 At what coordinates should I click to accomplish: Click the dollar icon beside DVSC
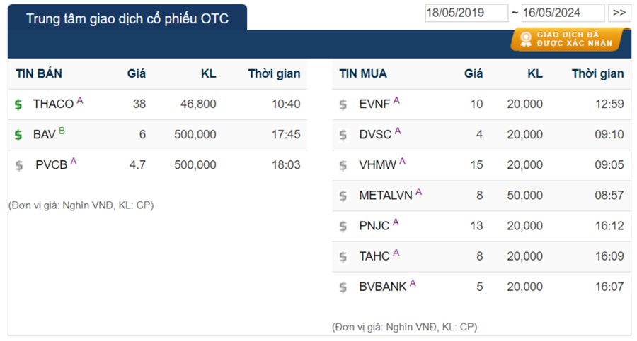(343, 135)
